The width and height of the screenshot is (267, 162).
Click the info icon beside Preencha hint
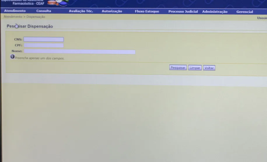click(x=12, y=57)
